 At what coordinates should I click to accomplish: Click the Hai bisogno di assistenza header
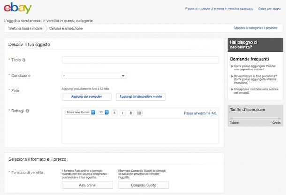[256, 45]
